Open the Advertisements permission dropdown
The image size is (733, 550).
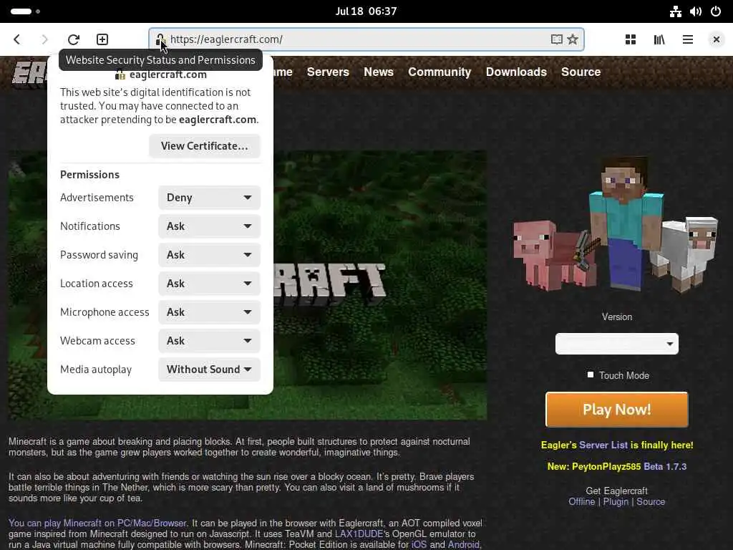[x=209, y=198]
